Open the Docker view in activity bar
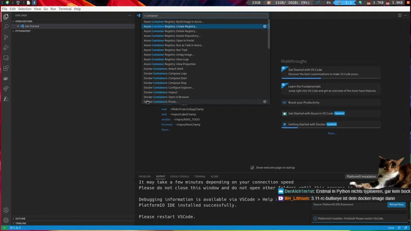Viewport: 411px width, 231px height. (x=6, y=79)
